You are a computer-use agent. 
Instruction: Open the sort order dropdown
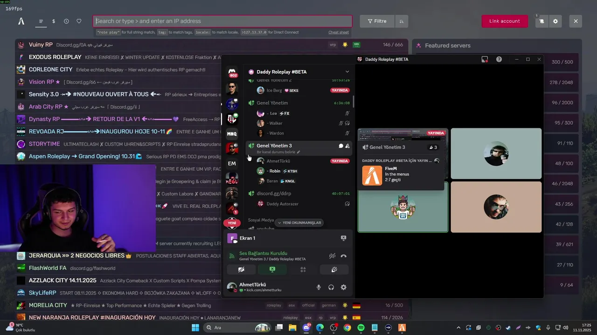click(401, 21)
